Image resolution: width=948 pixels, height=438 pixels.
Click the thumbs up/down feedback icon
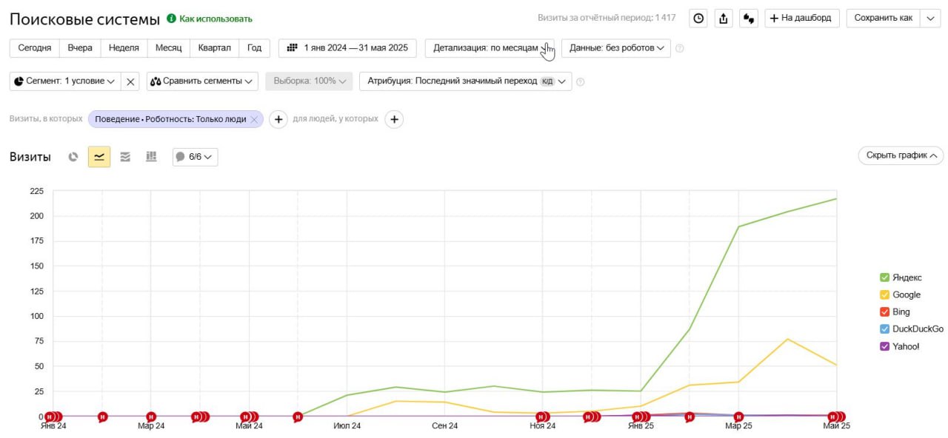[x=749, y=18]
